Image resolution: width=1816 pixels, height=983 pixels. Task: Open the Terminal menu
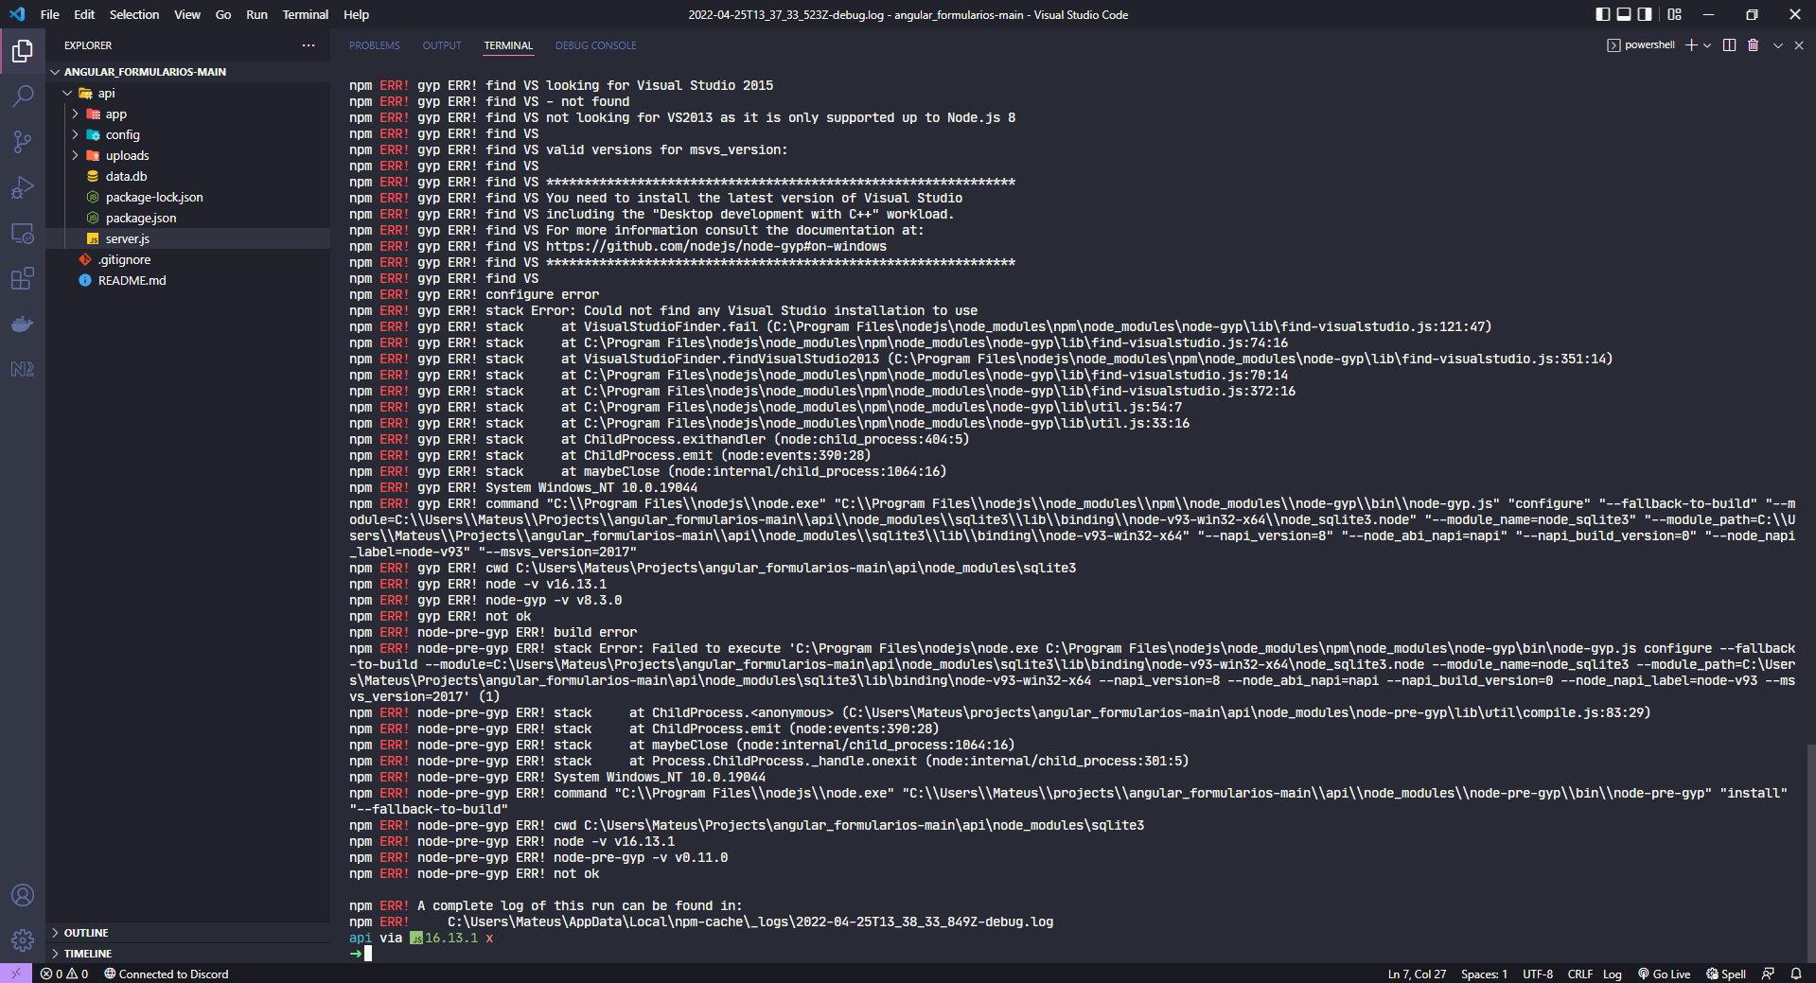pyautogui.click(x=305, y=14)
